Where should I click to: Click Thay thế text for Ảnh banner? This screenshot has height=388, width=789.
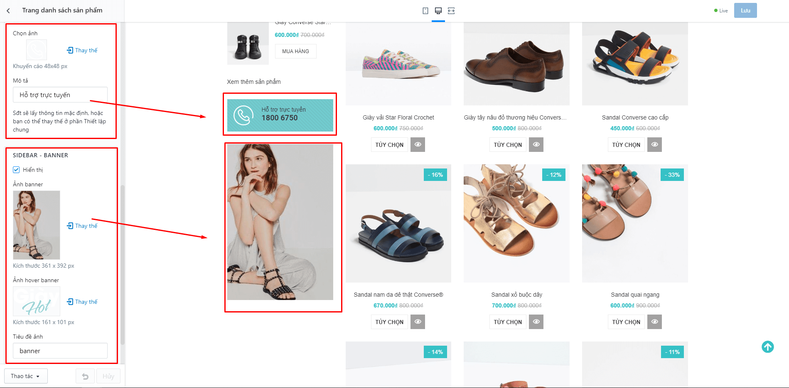86,226
